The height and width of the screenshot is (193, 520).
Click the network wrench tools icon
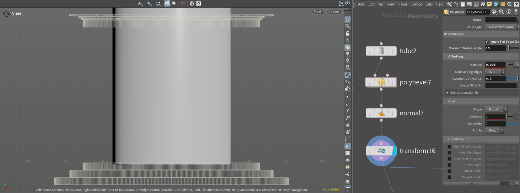pyautogui.click(x=449, y=4)
